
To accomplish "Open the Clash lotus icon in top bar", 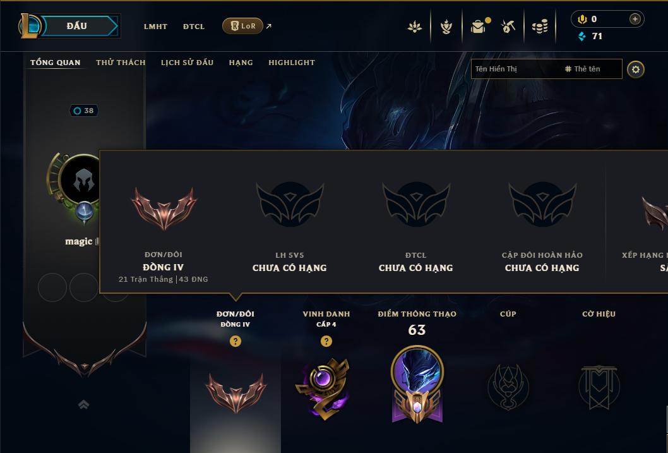I will point(415,27).
